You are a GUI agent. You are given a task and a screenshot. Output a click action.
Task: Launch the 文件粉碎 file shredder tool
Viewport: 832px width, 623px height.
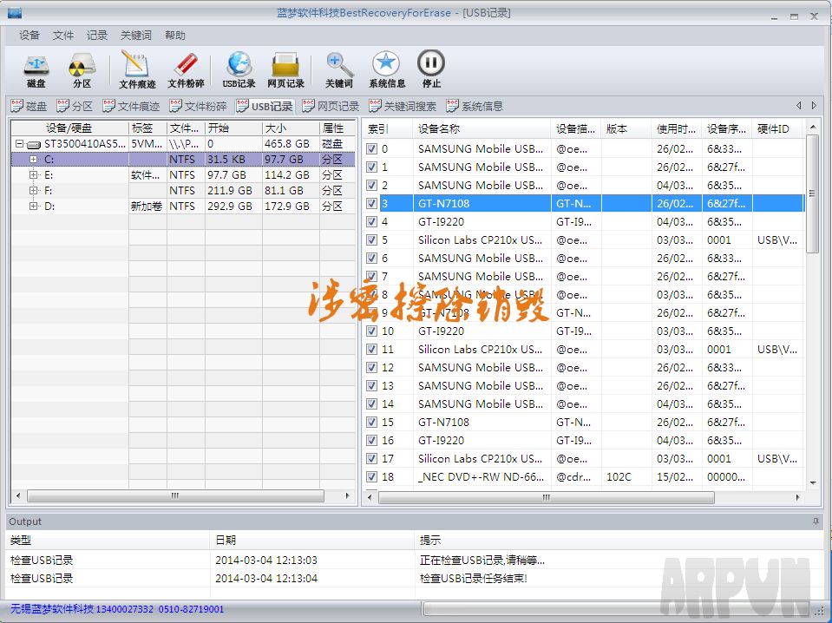(186, 70)
